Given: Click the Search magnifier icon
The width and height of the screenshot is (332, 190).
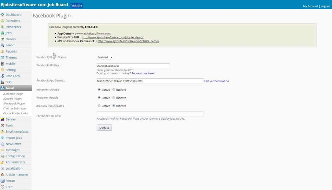Looking at the screenshot, I should 3,45.
